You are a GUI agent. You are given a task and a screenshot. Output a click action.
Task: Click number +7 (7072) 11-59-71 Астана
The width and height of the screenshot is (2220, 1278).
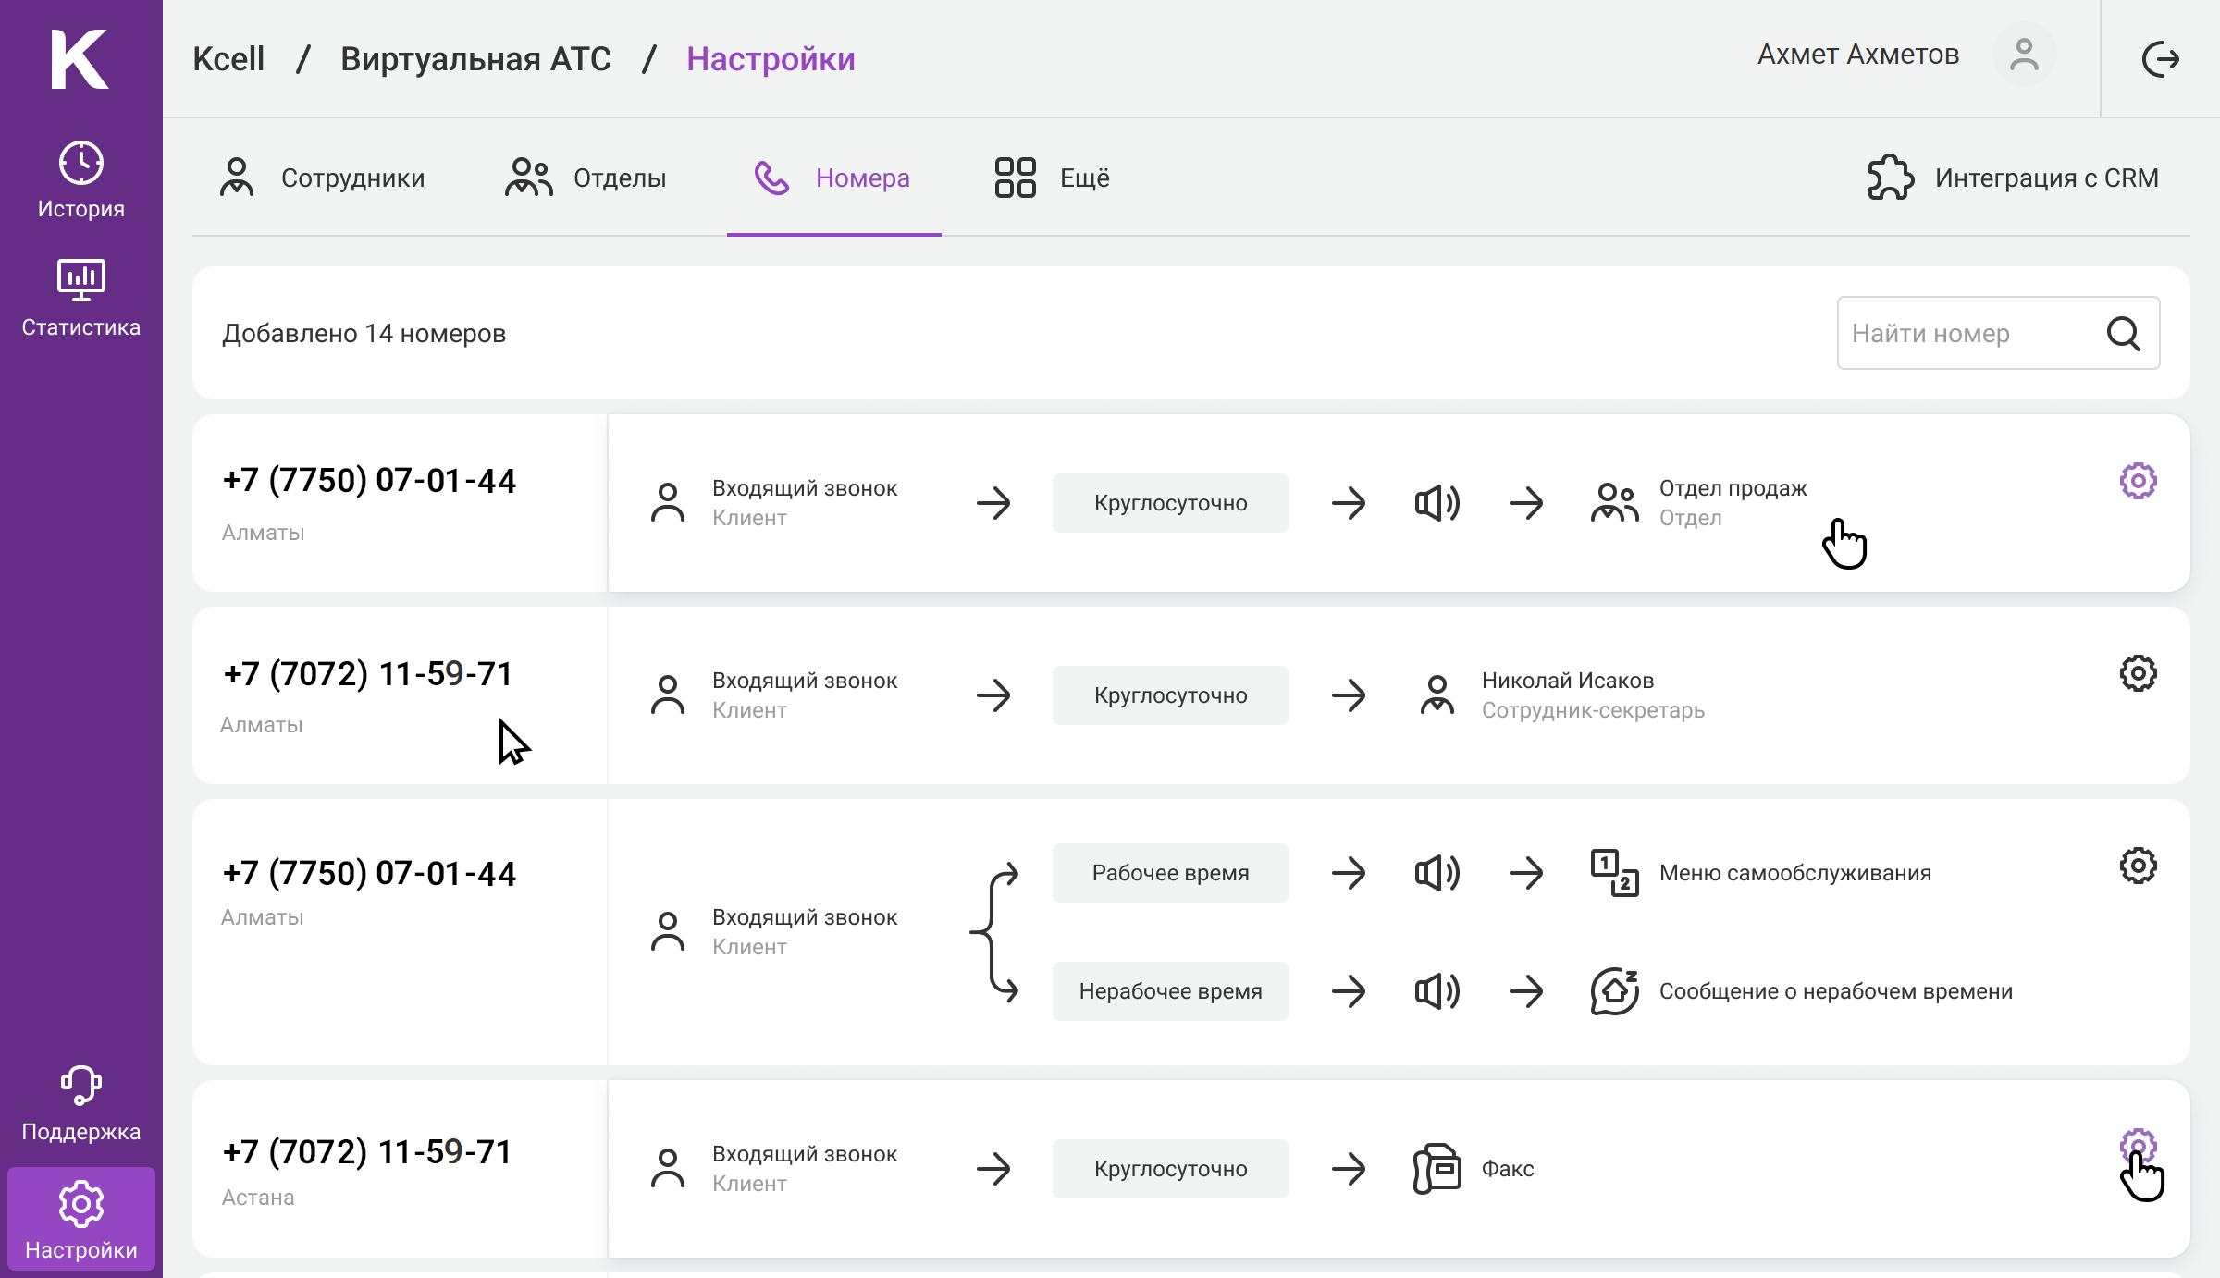367,1152
